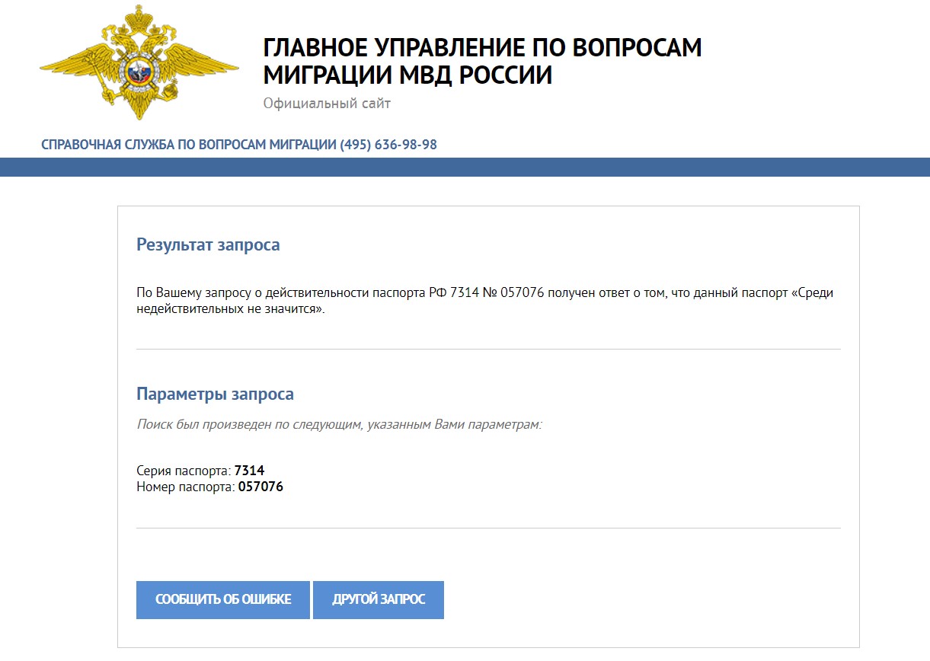Image resolution: width=930 pixels, height=661 pixels.
Task: Click the 'Параметры запроса' heading
Action: [215, 394]
